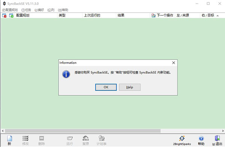Click the 帮助 help icon in bottom toolbar
Viewport: 225px width, 147px height.
point(201,140)
